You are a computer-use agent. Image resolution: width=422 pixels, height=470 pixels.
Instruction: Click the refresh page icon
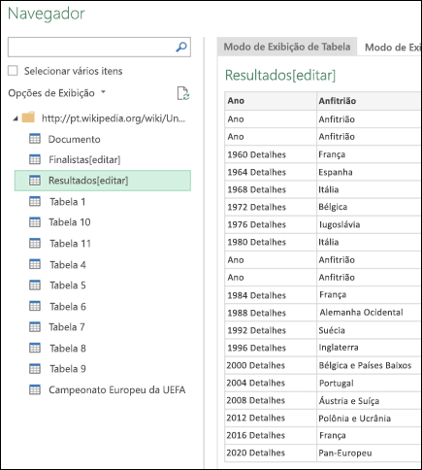pos(183,93)
